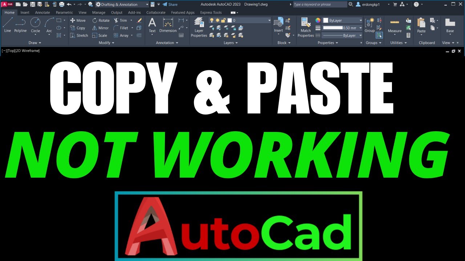Viewport: 465px width, 261px height.
Task: Toggle layer 0 on/off lightbulb
Action: (212, 20)
